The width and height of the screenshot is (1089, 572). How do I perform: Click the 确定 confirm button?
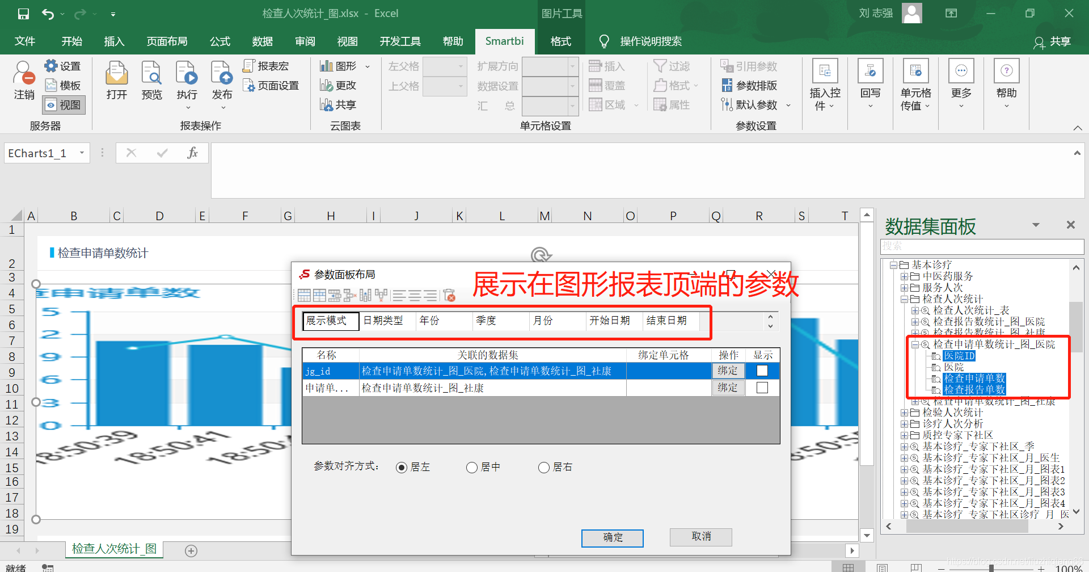[x=613, y=537]
